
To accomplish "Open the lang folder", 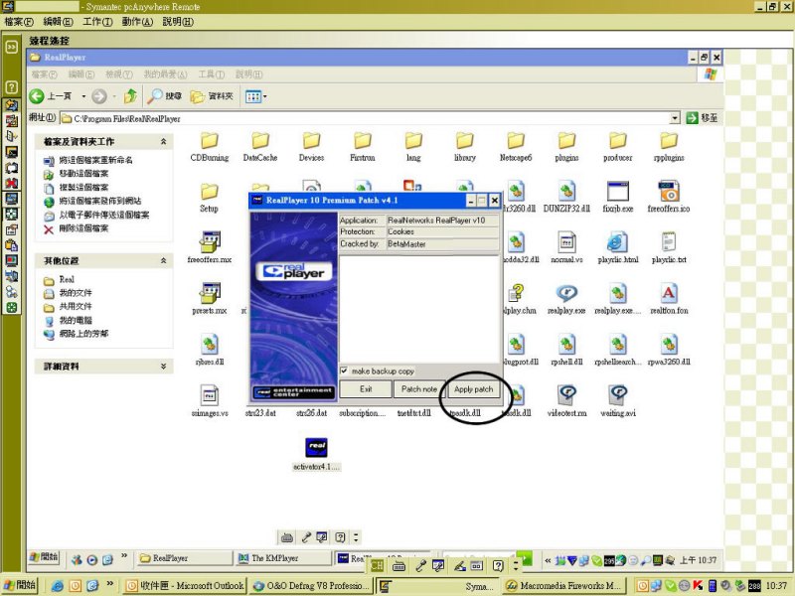I will [x=413, y=141].
